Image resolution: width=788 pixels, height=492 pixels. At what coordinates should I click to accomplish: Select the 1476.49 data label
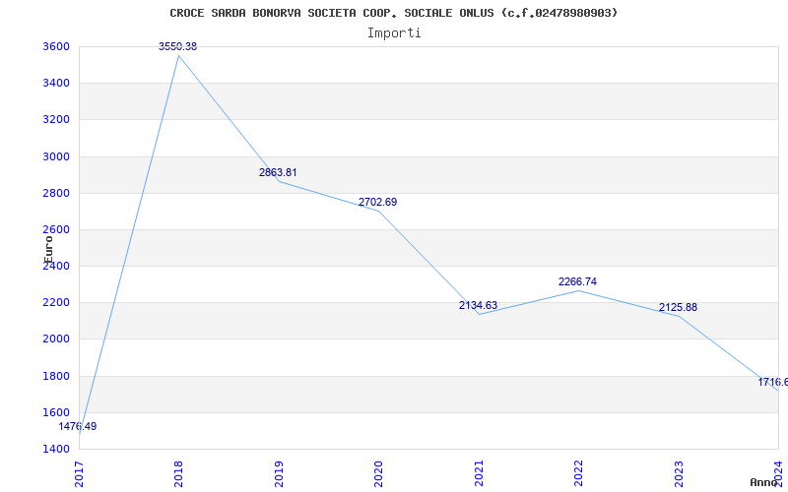pyautogui.click(x=78, y=426)
